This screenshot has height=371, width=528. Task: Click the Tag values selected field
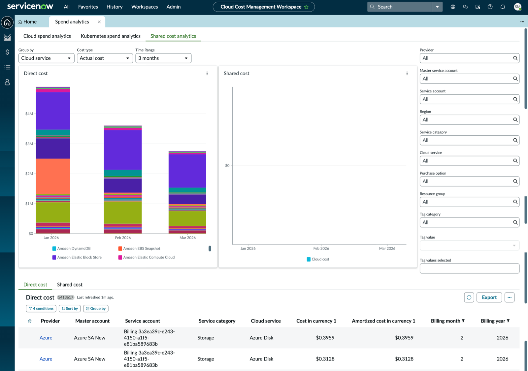click(469, 268)
